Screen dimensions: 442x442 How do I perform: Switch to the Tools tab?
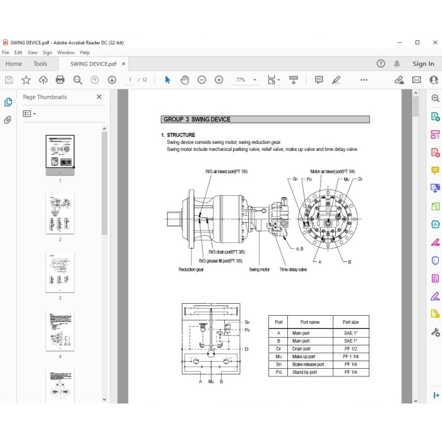(x=40, y=64)
